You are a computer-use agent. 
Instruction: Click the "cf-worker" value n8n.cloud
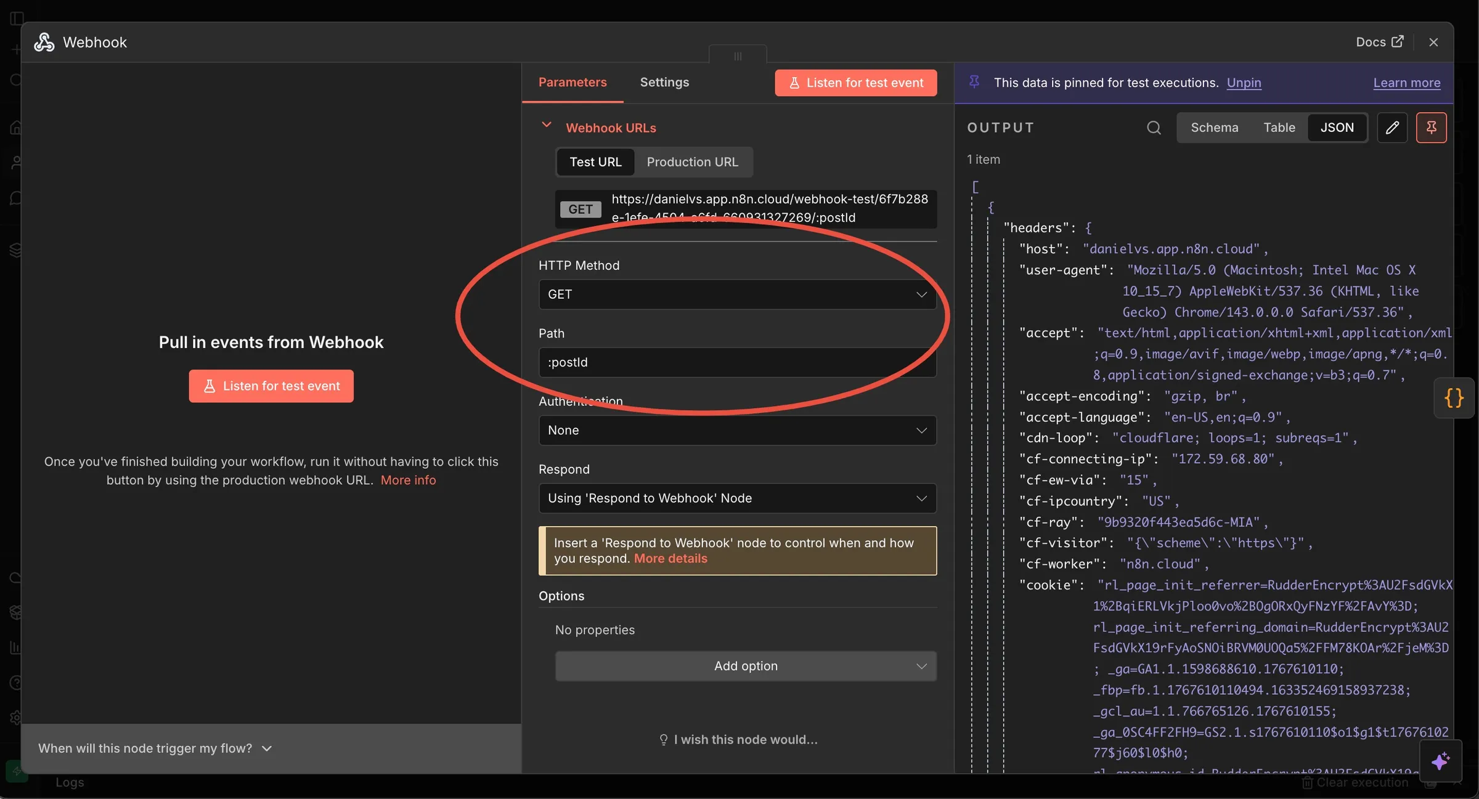click(1160, 564)
